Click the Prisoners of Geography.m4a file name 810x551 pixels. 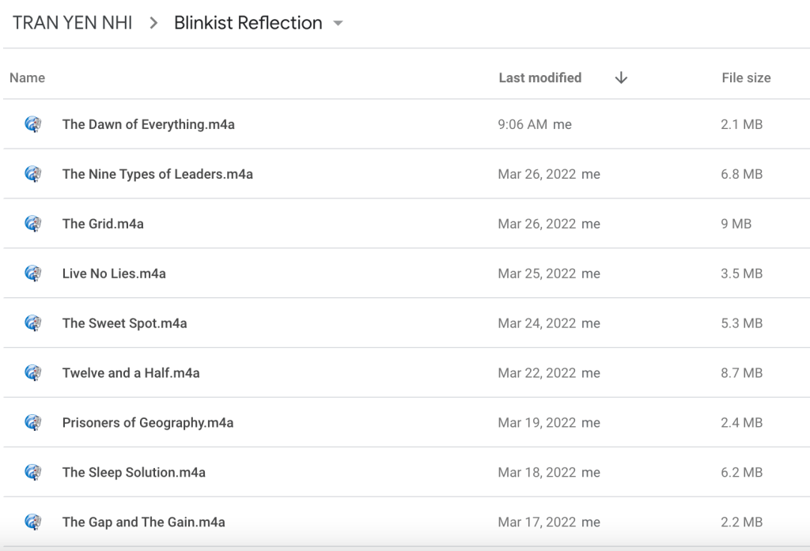(148, 423)
